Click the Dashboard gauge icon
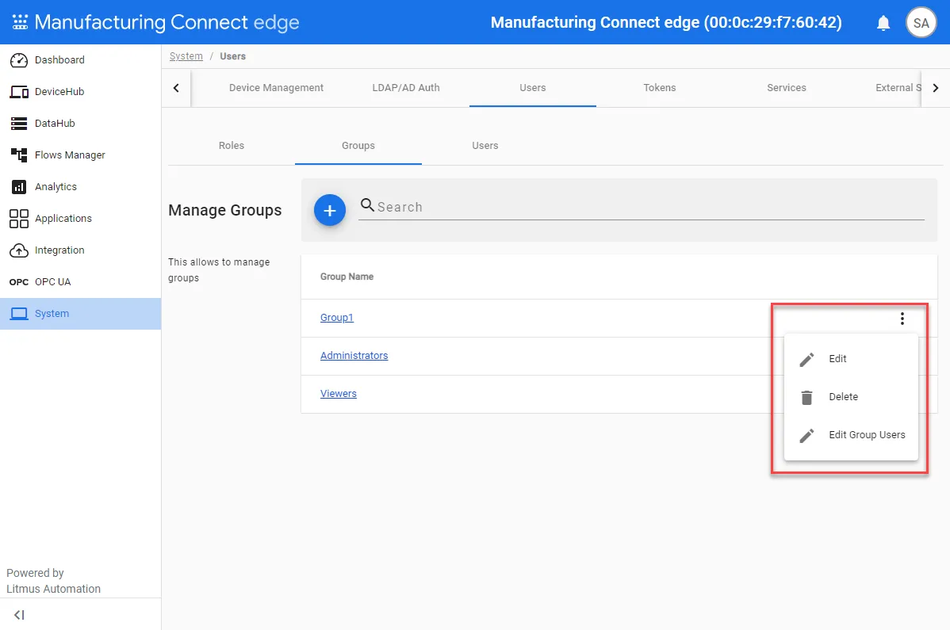Screen dimensions: 950x630 19,60
